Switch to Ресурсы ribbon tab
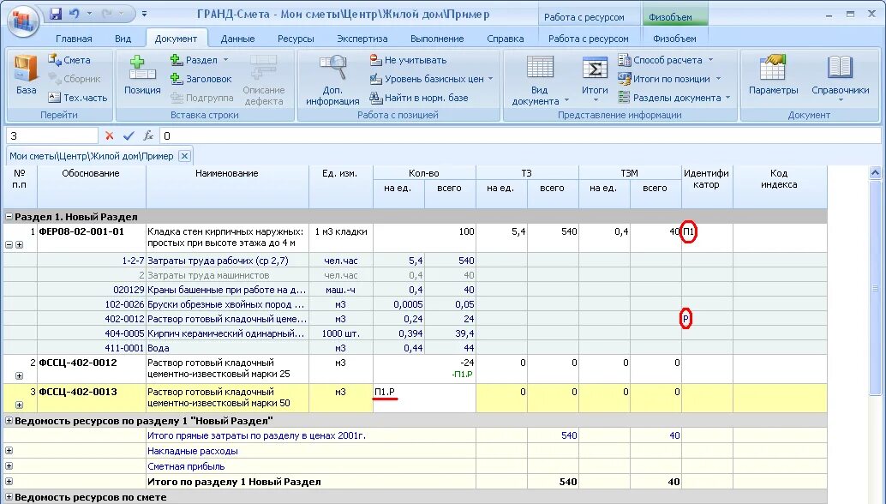 [296, 39]
